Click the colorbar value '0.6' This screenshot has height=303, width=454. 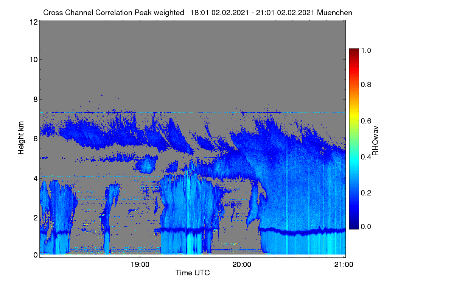coord(366,121)
